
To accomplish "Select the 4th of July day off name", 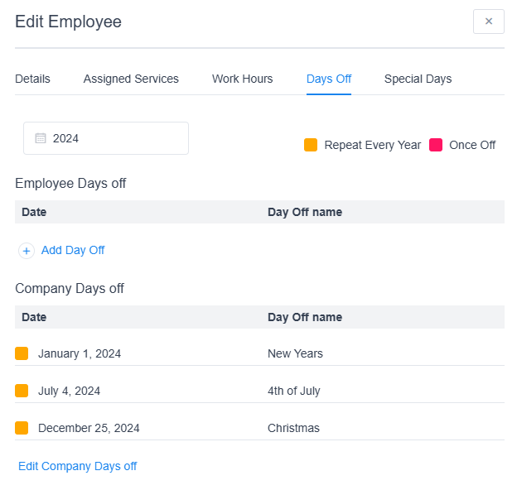I will [x=293, y=391].
